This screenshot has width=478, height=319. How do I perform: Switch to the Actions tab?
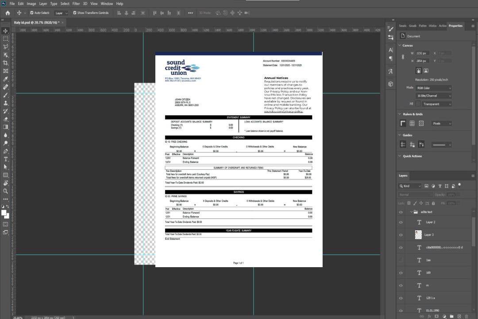click(x=442, y=26)
